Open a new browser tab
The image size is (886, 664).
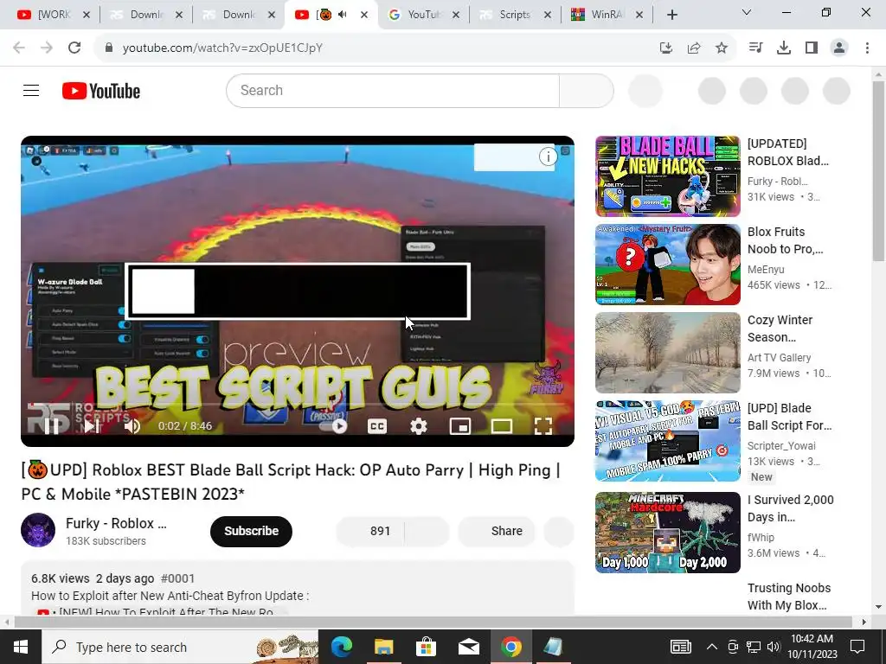pyautogui.click(x=671, y=15)
